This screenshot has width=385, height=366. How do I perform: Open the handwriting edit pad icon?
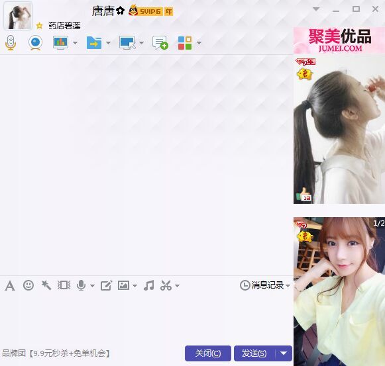click(x=106, y=285)
